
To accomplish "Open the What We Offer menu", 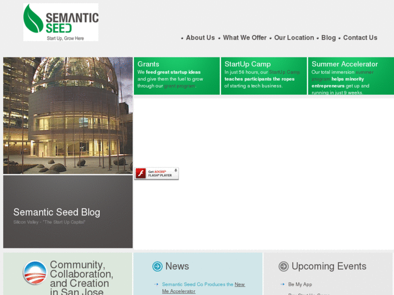I will (244, 38).
